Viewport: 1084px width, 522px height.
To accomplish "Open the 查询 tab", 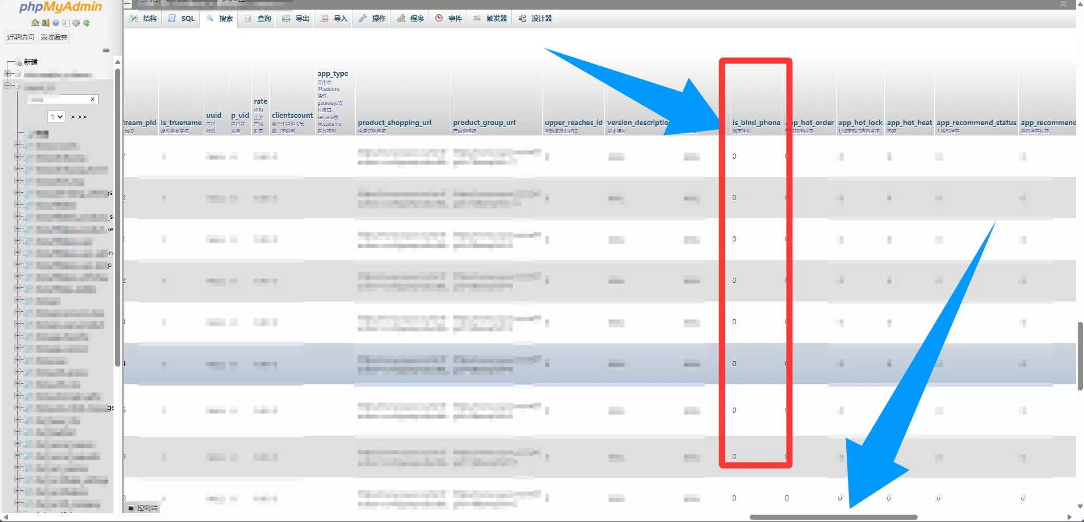I will click(x=258, y=18).
